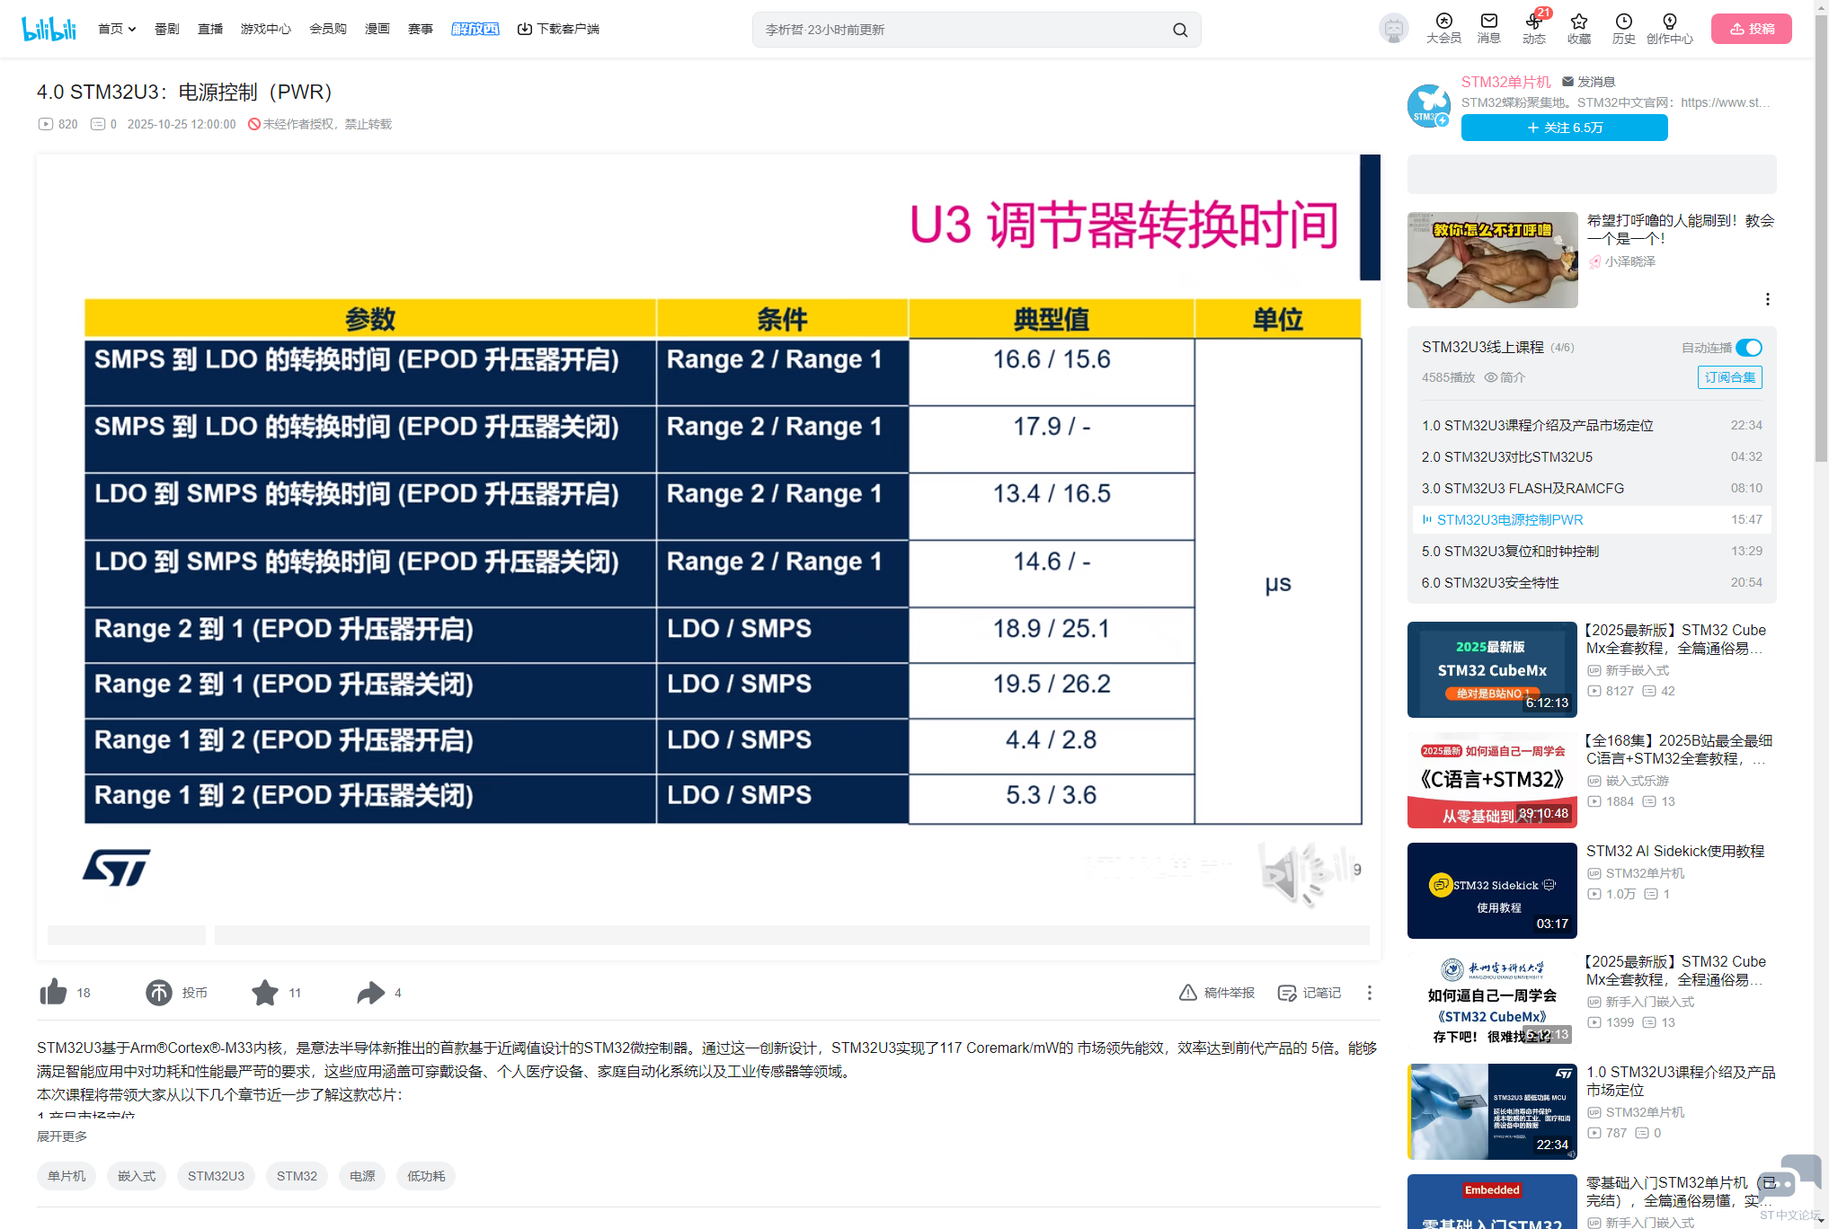This screenshot has width=1829, height=1229.
Task: Click the share arrow icon
Action: coord(370,992)
